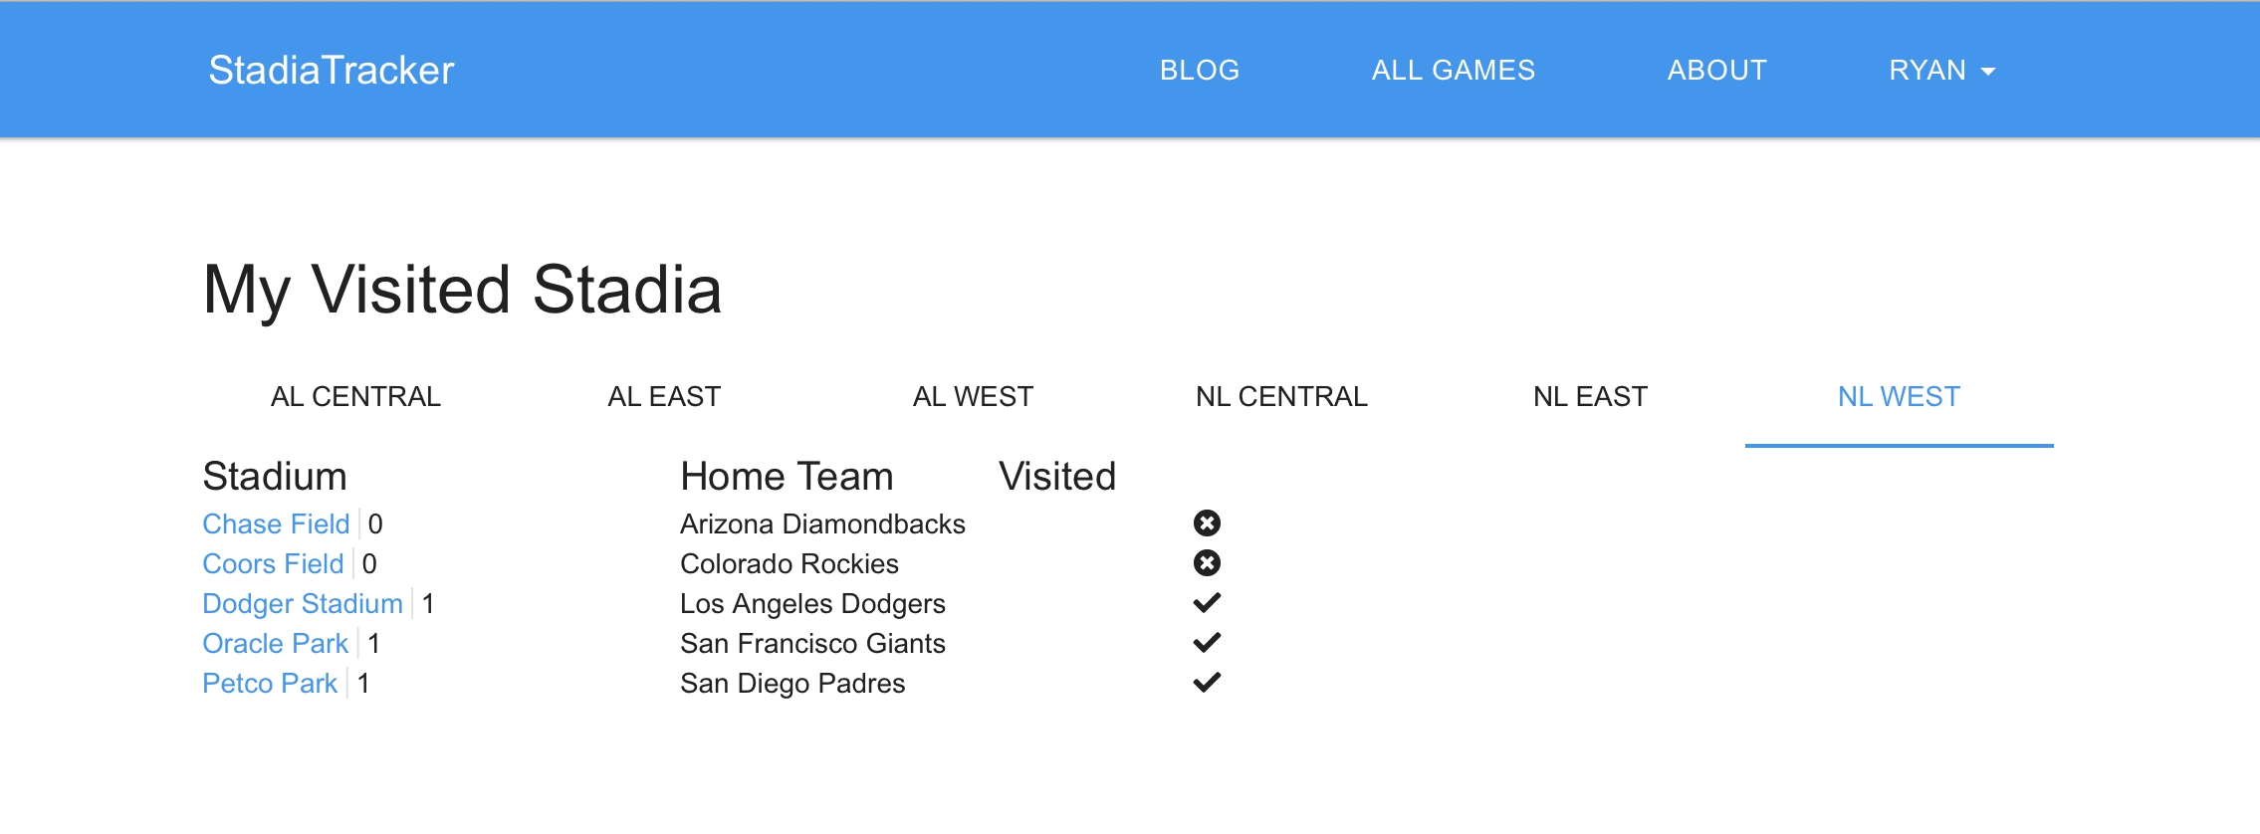Image resolution: width=2260 pixels, height=834 pixels.
Task: Switch to the AL CENTRAL tab
Action: point(355,396)
